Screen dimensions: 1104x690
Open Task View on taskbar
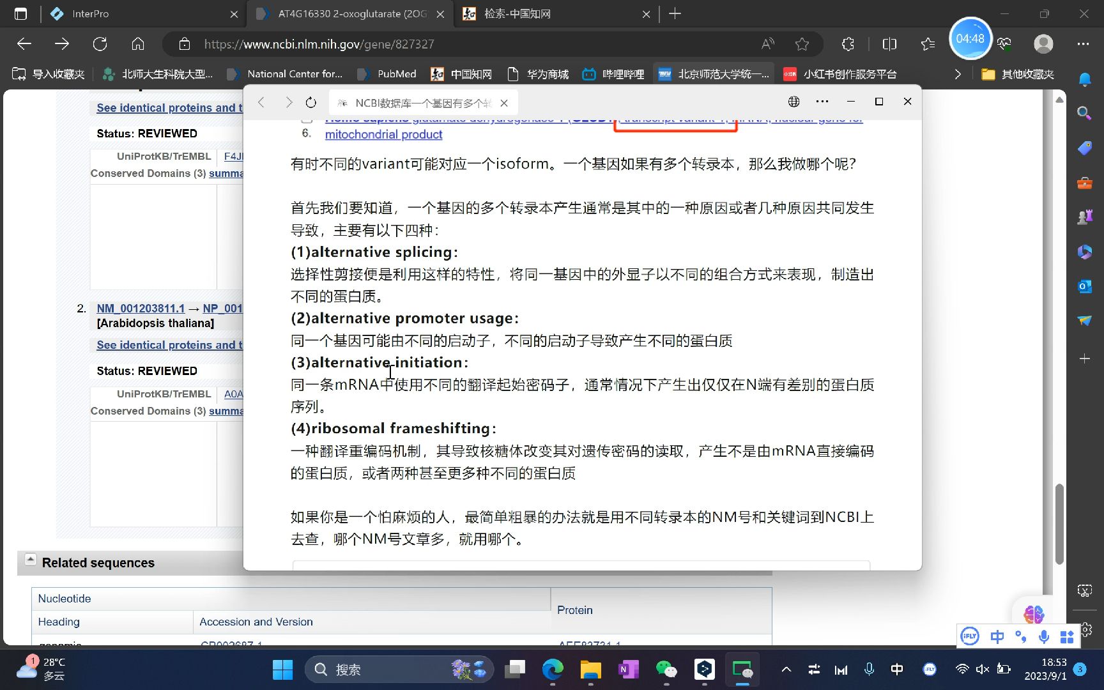pyautogui.click(x=514, y=670)
